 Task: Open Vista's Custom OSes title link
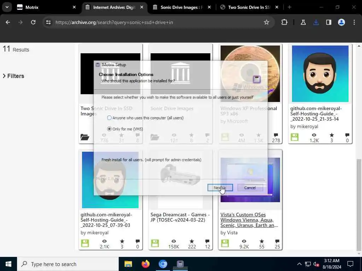249,220
